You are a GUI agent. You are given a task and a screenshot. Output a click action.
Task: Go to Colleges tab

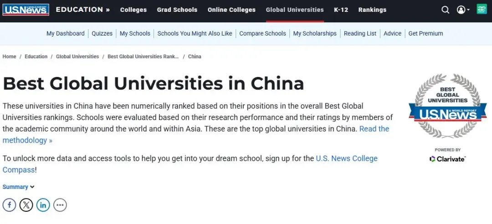(x=133, y=10)
